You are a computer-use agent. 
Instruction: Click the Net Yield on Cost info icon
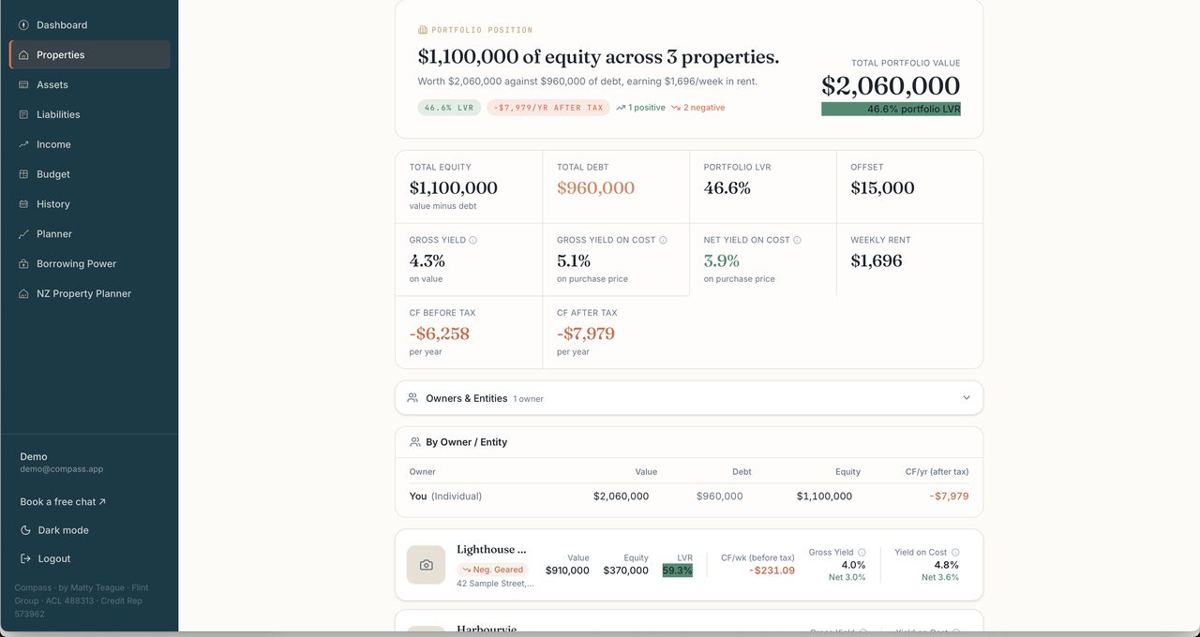(797, 240)
